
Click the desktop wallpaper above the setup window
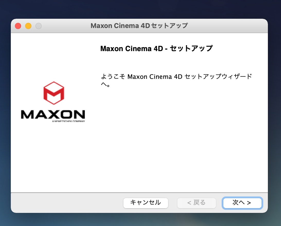click(140, 9)
